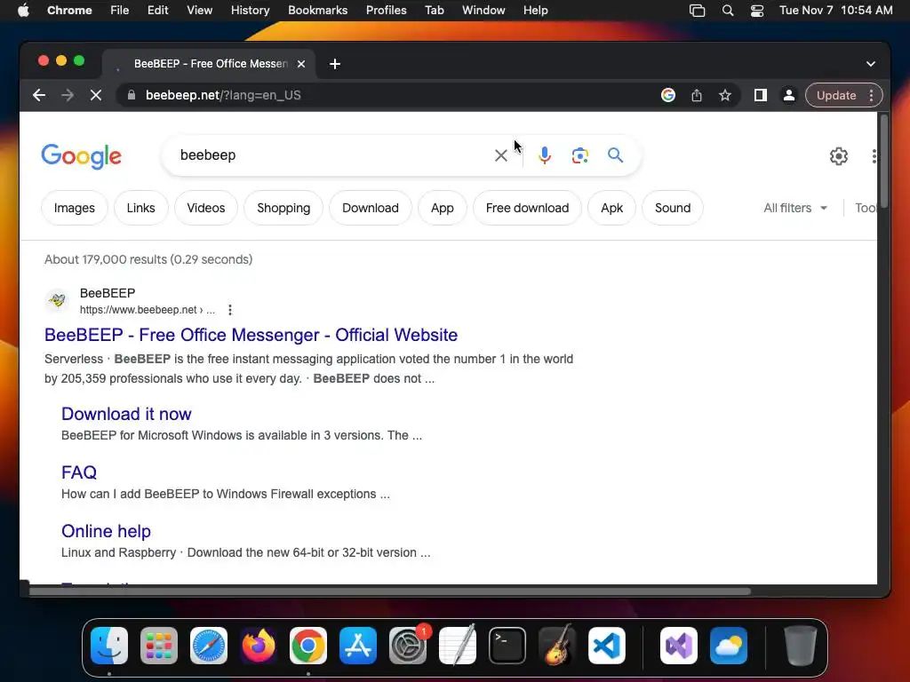
Task: Open BeeBEEP Official Website result
Action: [251, 335]
